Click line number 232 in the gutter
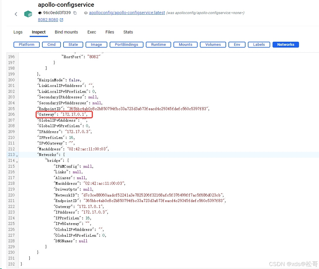The width and height of the screenshot is (319, 269). click(x=11, y=264)
